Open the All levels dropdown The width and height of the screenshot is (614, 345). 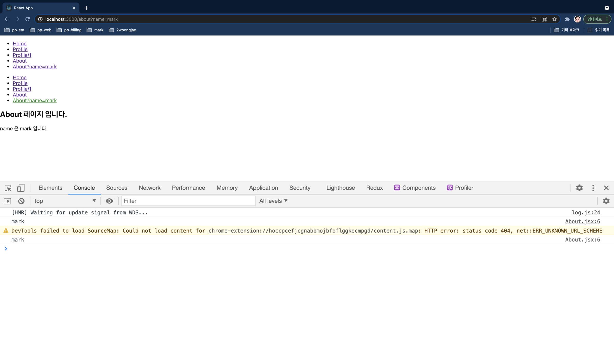tap(273, 201)
